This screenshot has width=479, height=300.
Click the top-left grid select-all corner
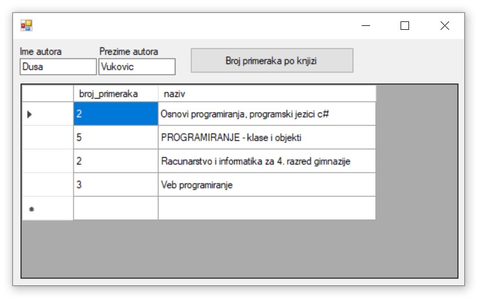(x=47, y=94)
